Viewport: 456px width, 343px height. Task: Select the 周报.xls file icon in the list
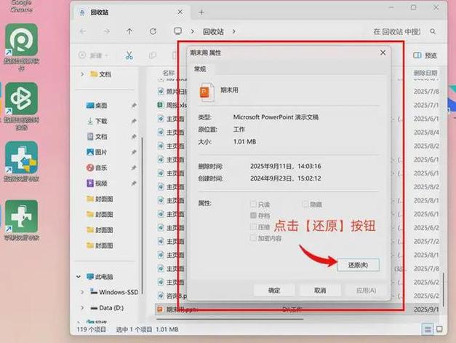point(160,105)
